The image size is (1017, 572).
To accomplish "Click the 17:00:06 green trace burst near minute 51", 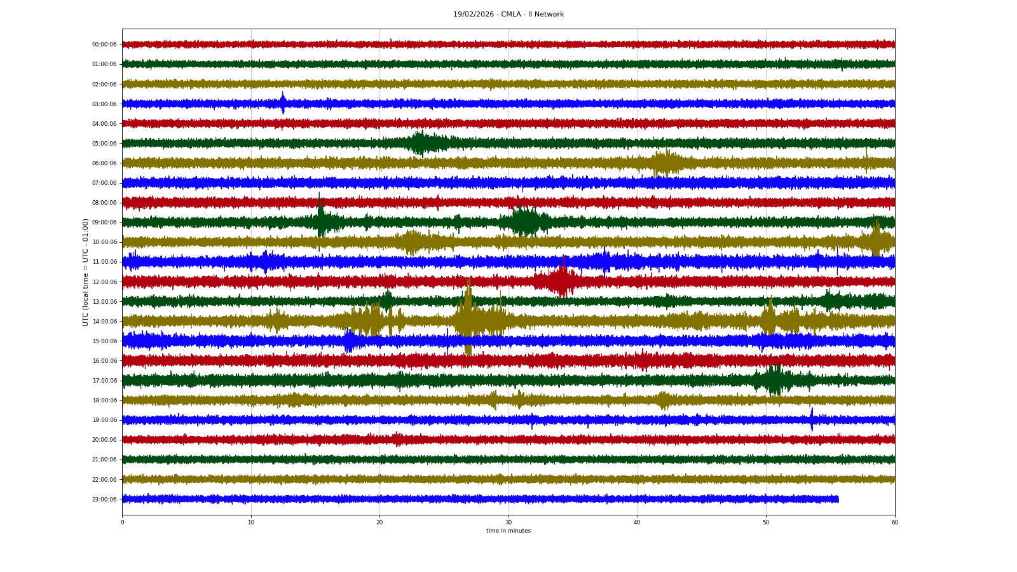I will (x=774, y=380).
